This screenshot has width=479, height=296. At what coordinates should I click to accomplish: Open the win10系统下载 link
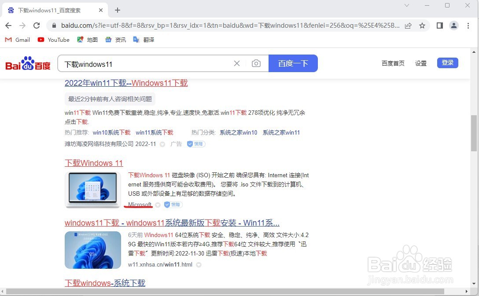tap(111, 132)
